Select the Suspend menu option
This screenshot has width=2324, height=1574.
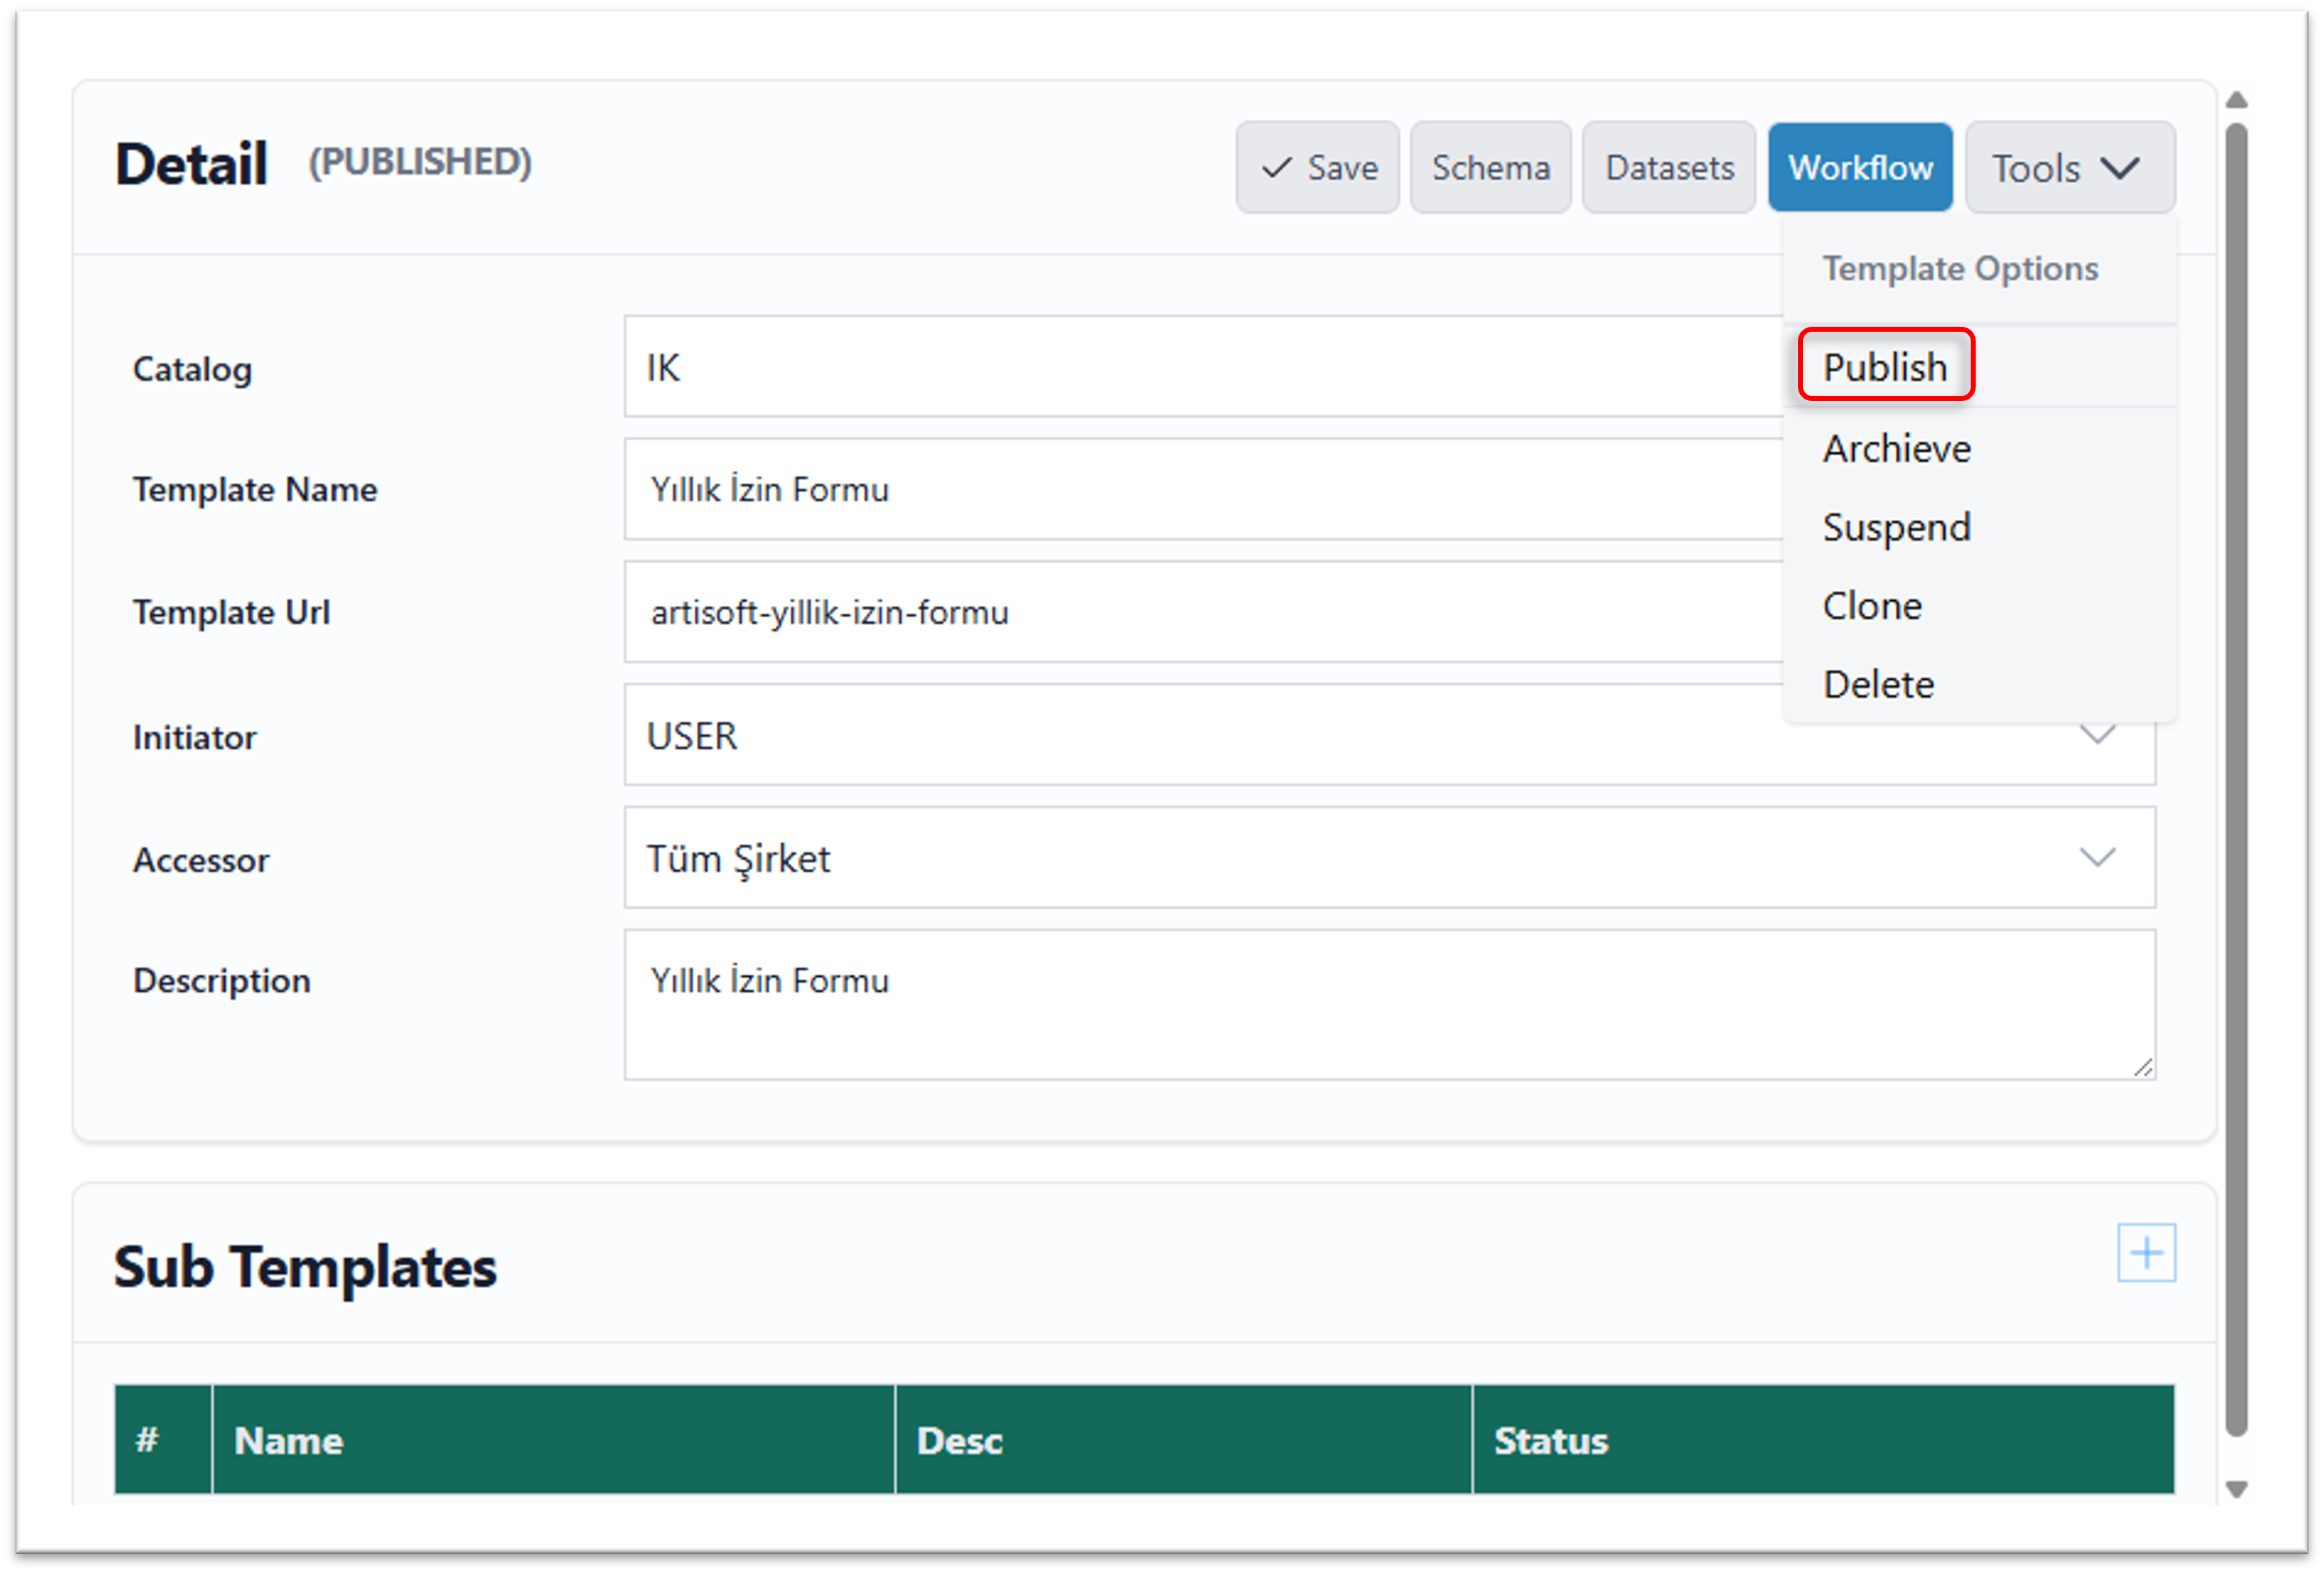click(x=1896, y=527)
